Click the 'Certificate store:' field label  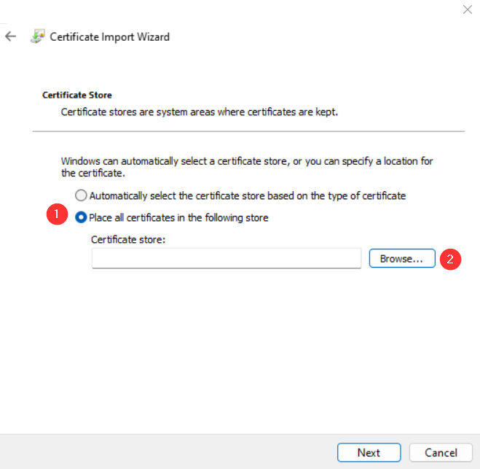click(128, 239)
